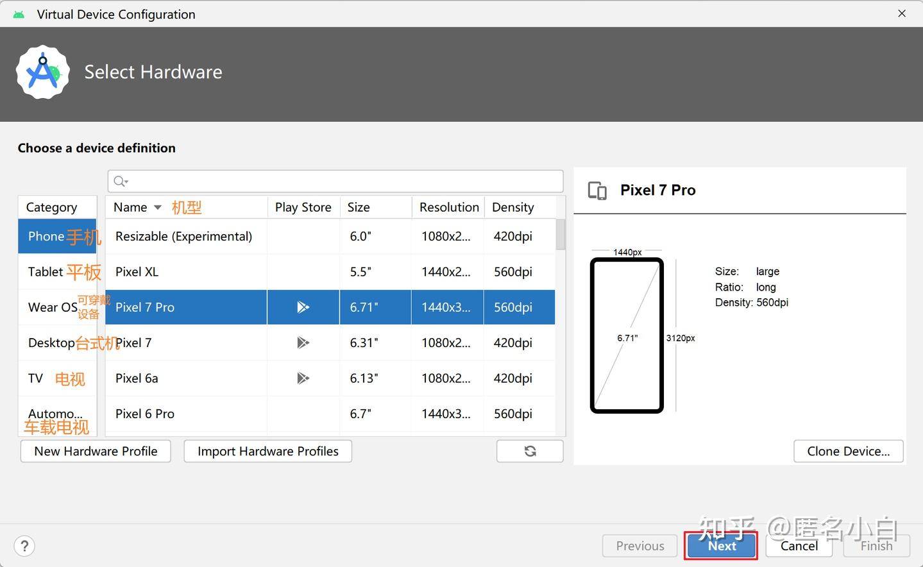This screenshot has height=567, width=923.
Task: Click the Previous button
Action: 640,546
